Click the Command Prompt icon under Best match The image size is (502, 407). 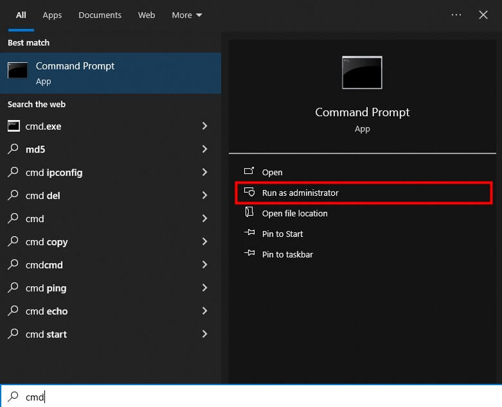coord(17,71)
